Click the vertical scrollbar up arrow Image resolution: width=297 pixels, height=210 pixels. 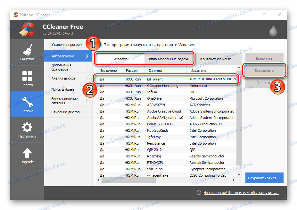pos(239,68)
